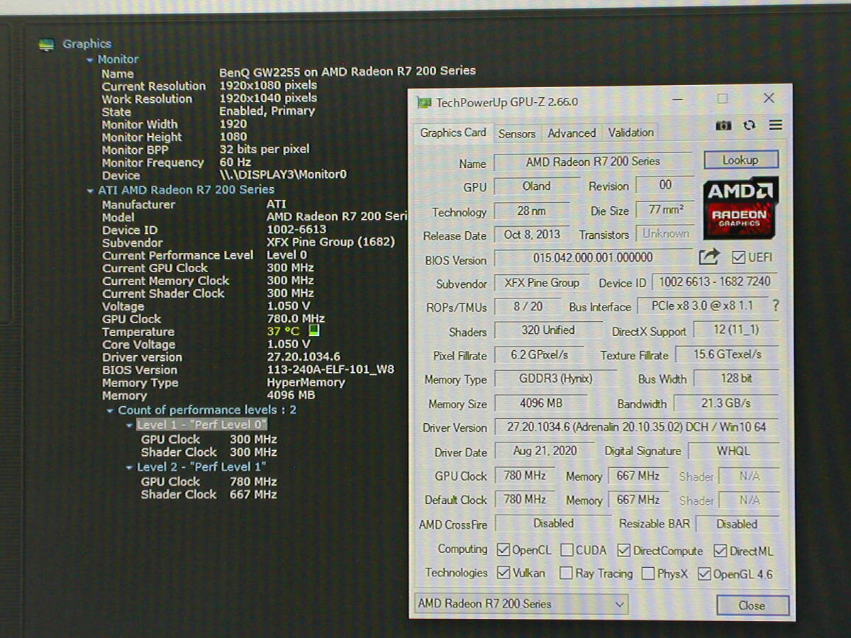Select the Work Resolution row
The image size is (851, 638).
coord(209,99)
